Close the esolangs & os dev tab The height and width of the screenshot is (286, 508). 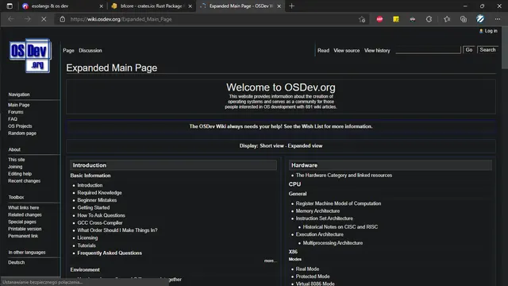tap(101, 6)
